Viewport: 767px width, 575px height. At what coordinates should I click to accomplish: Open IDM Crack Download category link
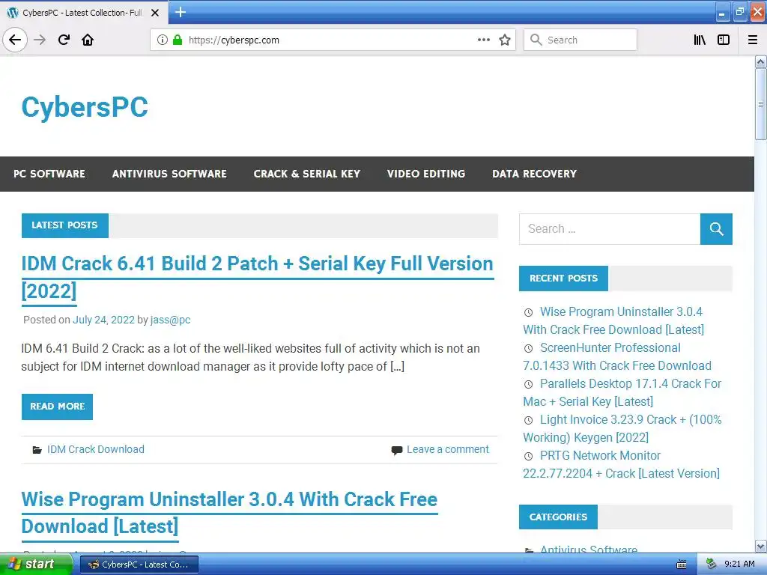click(96, 449)
